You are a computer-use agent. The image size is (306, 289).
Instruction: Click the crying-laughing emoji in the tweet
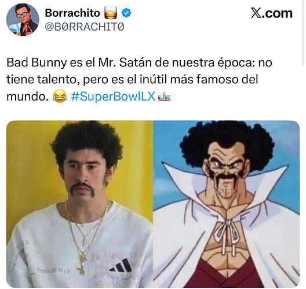[x=60, y=96]
